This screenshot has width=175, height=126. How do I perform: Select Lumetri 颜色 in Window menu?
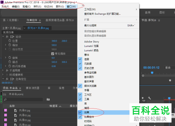coord(91,50)
